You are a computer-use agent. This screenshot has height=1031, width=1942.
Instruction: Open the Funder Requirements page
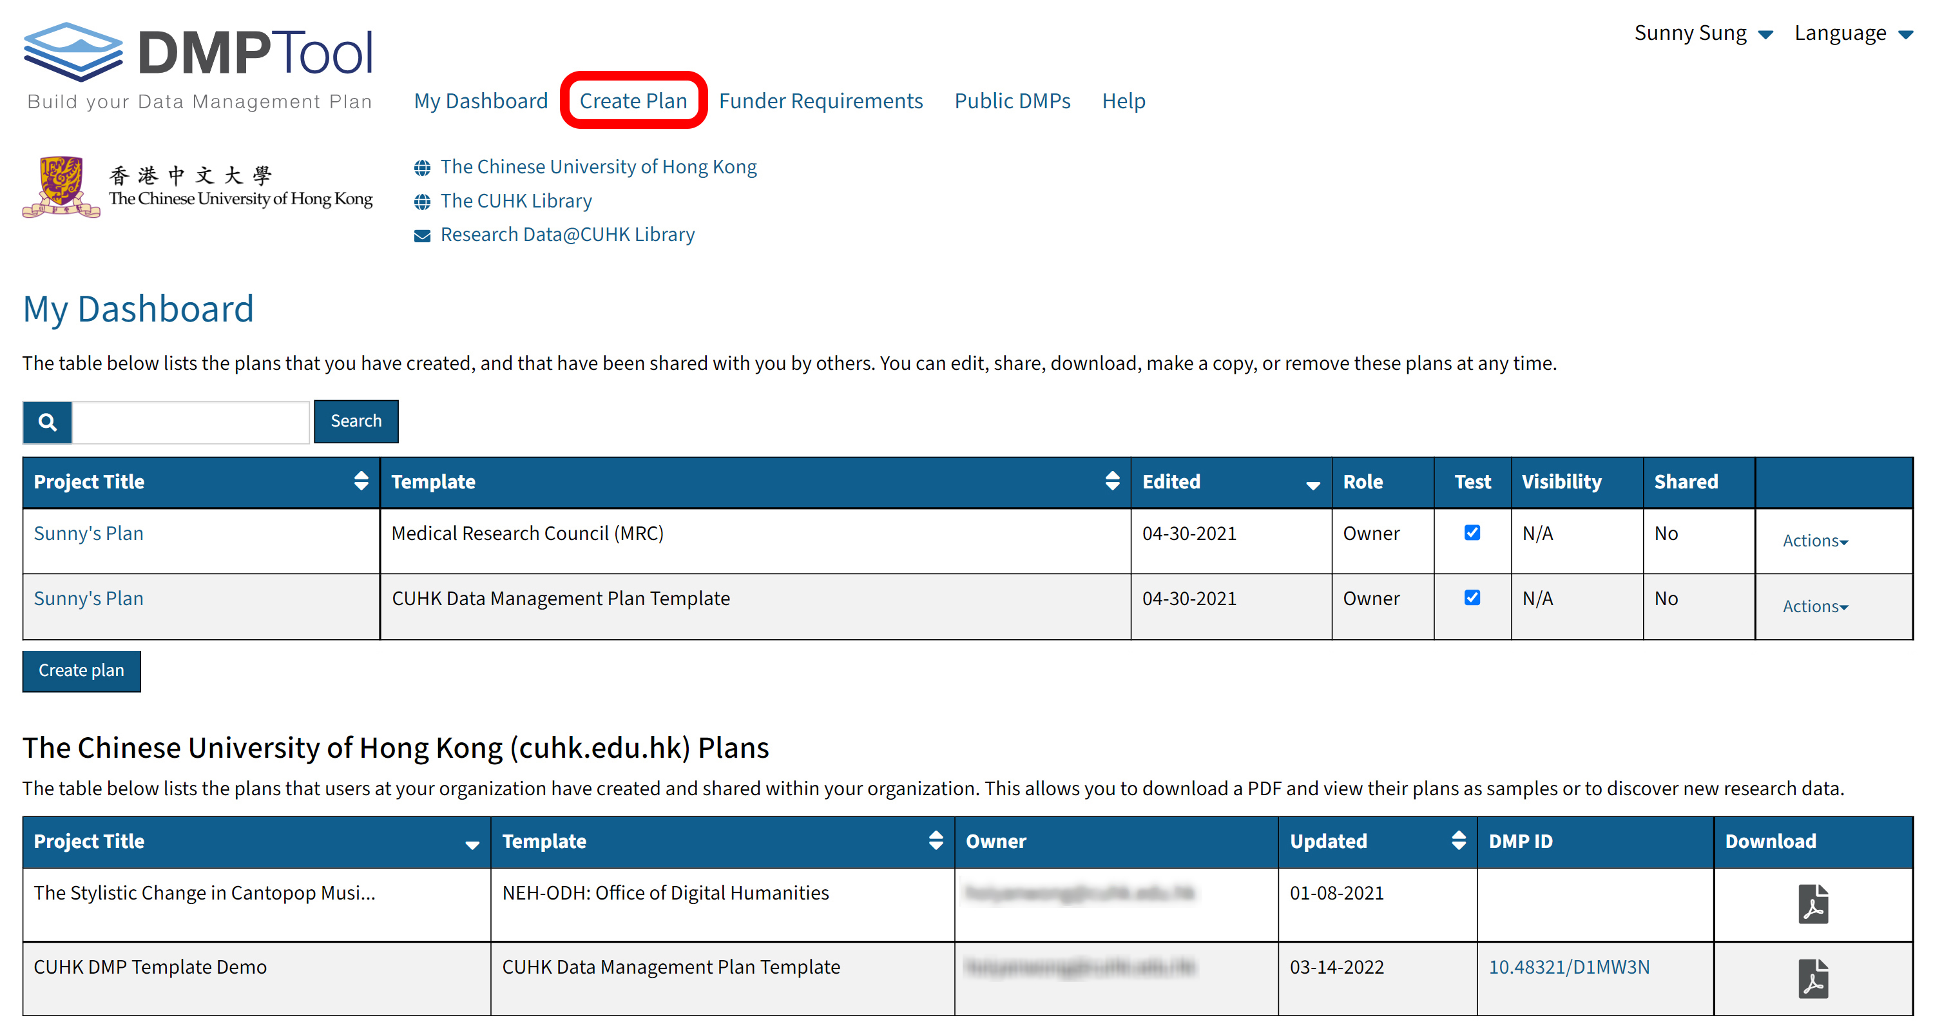coord(820,101)
